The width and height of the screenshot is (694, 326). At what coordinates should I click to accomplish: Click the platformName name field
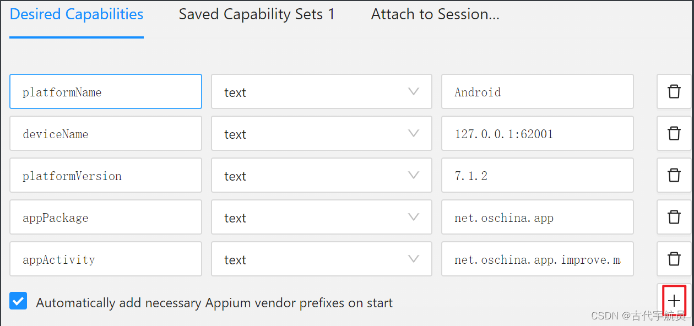[x=106, y=92]
